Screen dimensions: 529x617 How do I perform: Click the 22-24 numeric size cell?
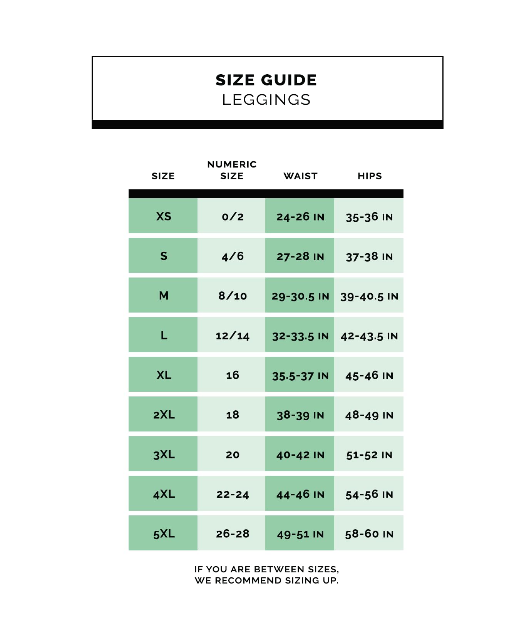232,494
